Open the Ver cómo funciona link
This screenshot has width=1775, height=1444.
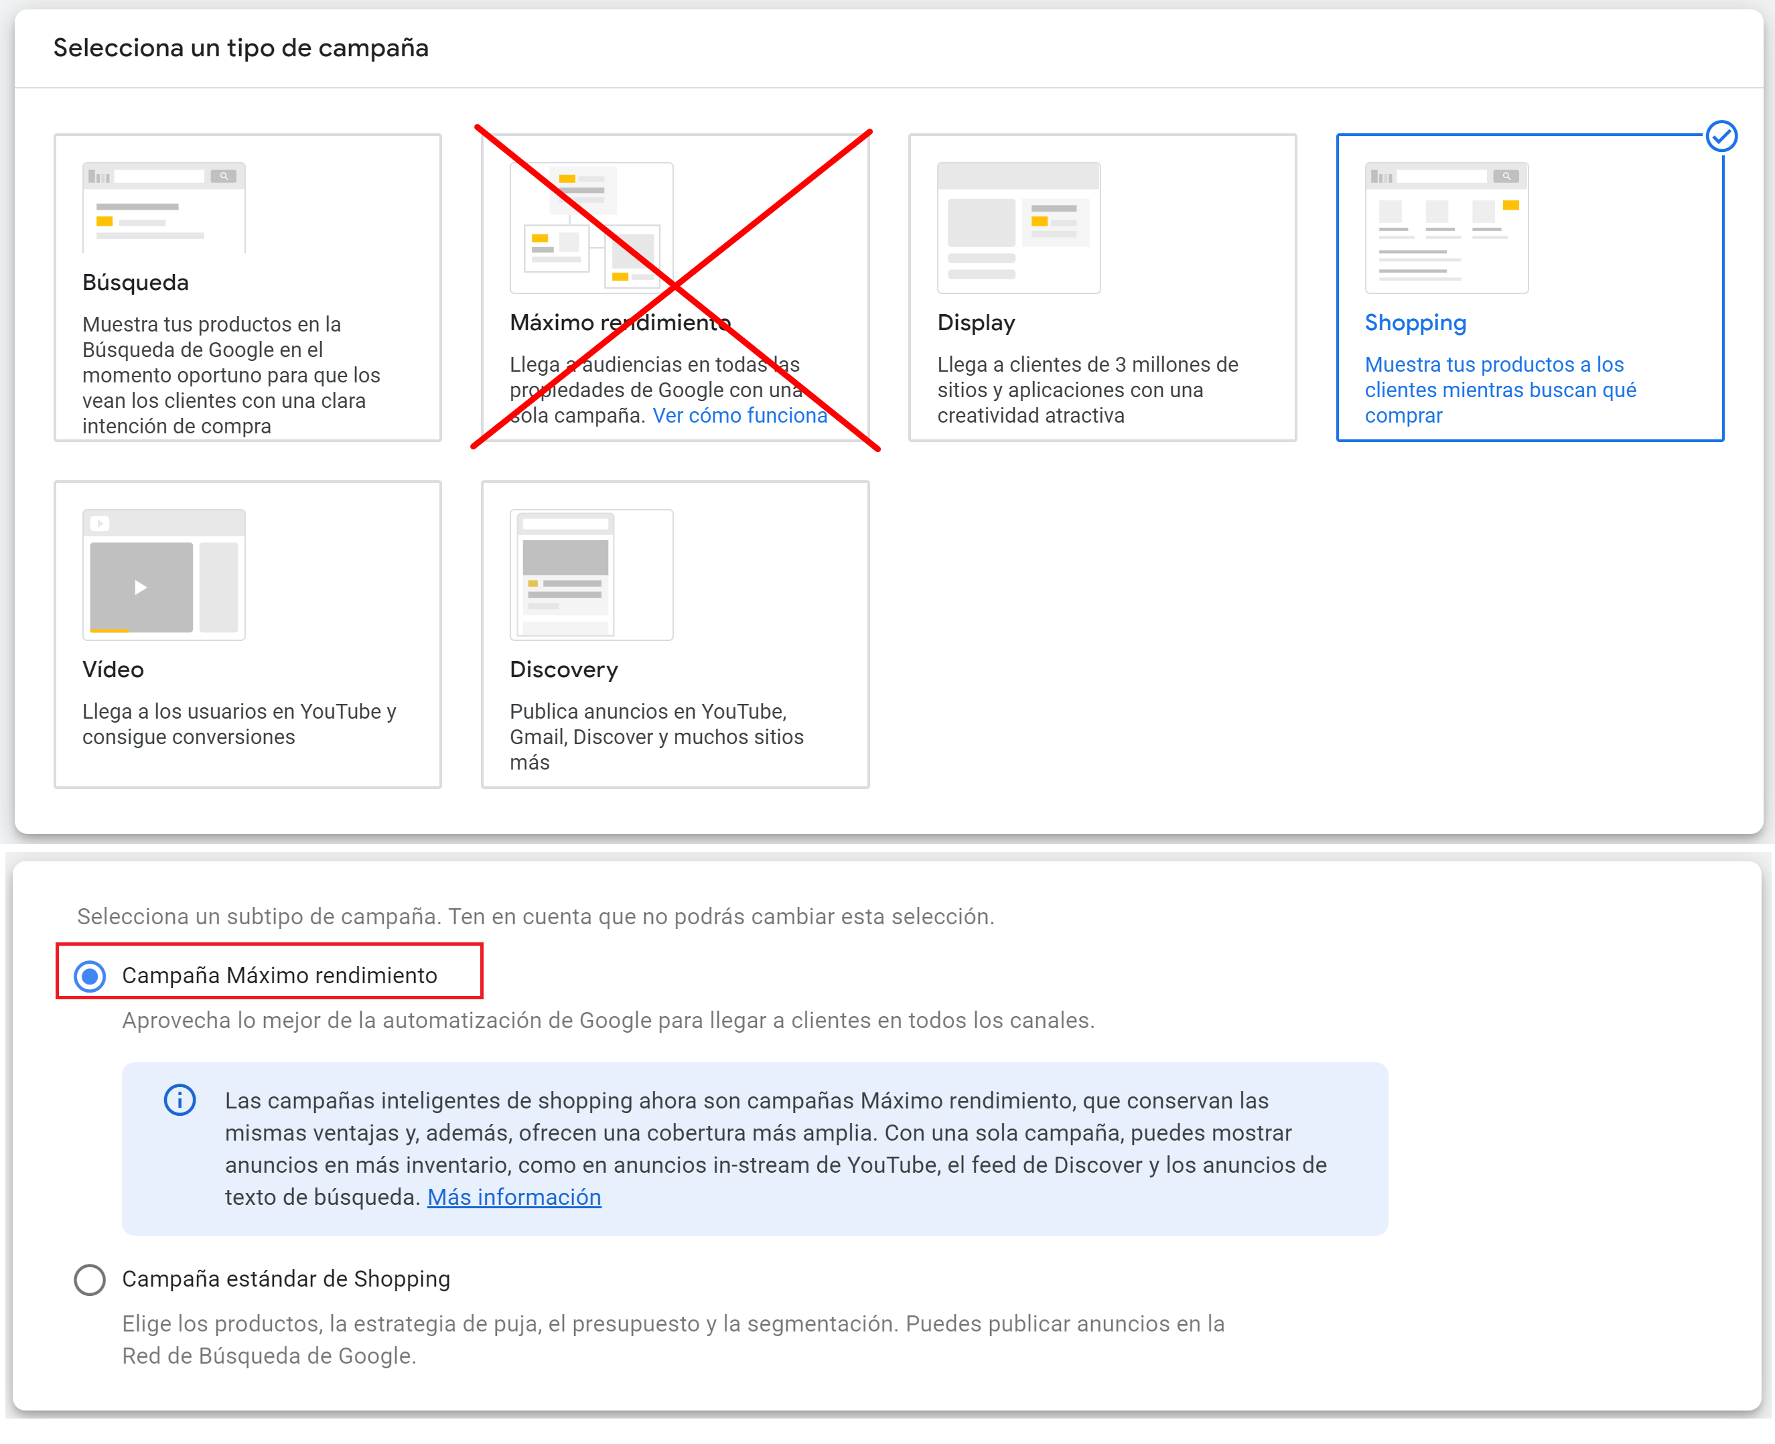(x=739, y=415)
